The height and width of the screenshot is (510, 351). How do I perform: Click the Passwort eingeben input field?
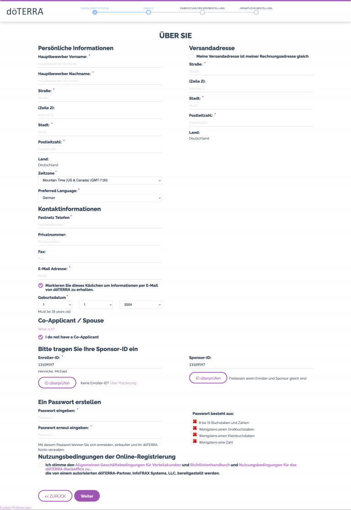(100, 418)
